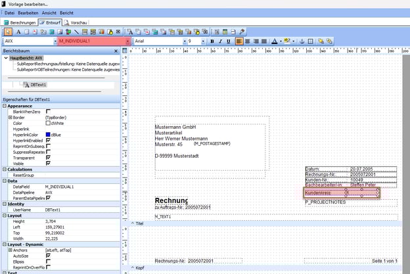Click the Italic formatting button
Image resolution: width=410 pixels, height=274 pixels.
221,41
